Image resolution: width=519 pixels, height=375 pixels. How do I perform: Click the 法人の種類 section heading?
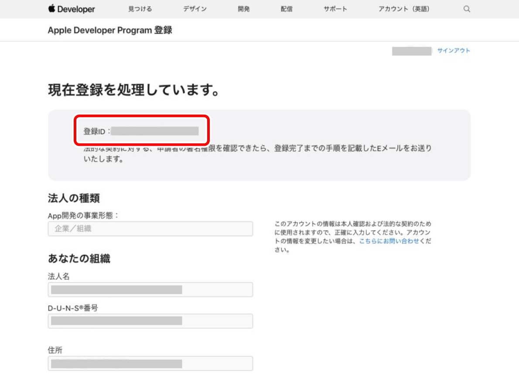(74, 198)
